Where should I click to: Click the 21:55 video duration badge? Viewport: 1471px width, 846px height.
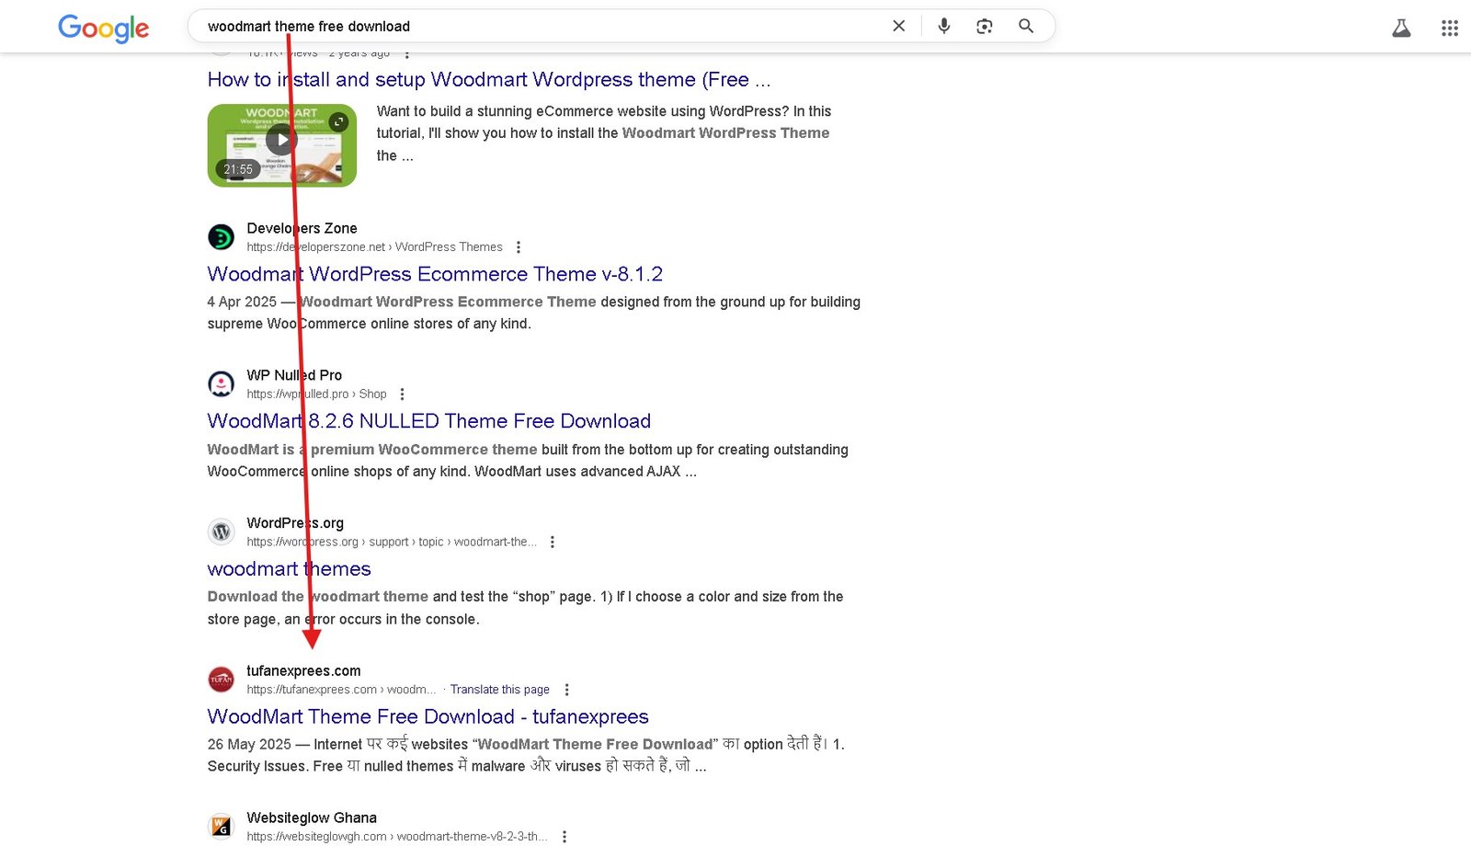pyautogui.click(x=238, y=169)
